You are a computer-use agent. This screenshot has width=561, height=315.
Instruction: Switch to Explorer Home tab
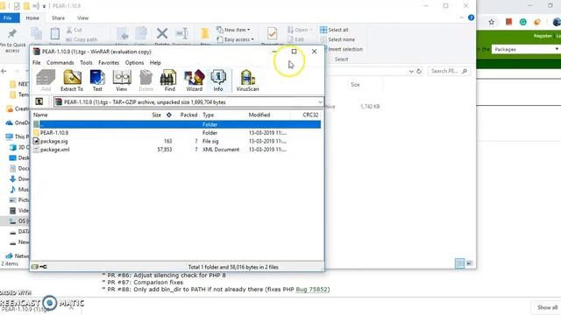32,17
